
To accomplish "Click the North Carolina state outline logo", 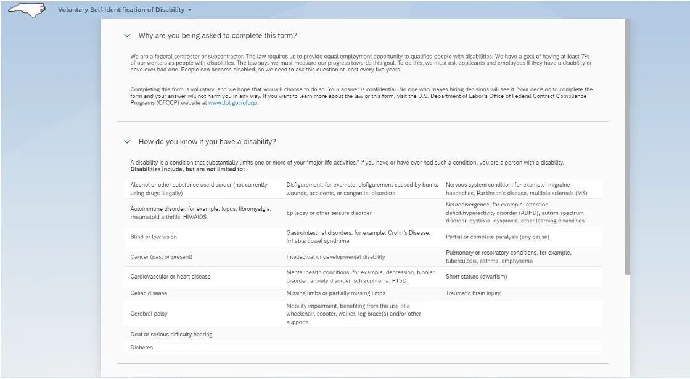I will 27,10.
